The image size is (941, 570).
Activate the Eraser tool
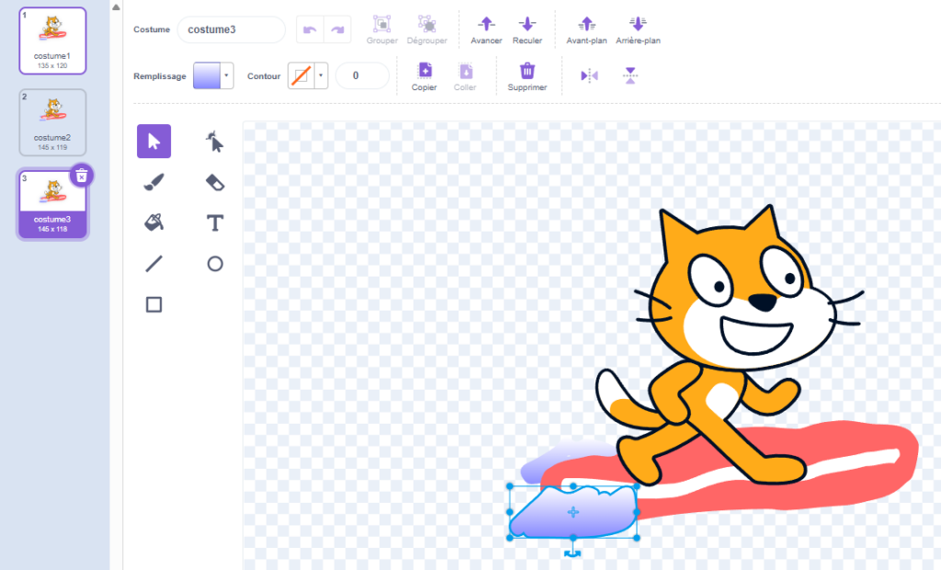pos(215,182)
